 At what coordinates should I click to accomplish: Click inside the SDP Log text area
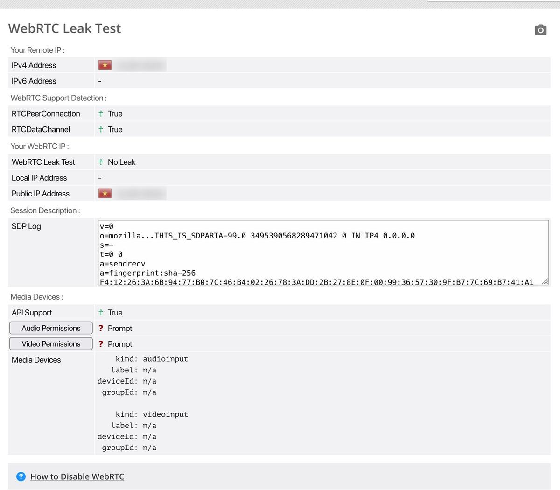click(x=323, y=252)
